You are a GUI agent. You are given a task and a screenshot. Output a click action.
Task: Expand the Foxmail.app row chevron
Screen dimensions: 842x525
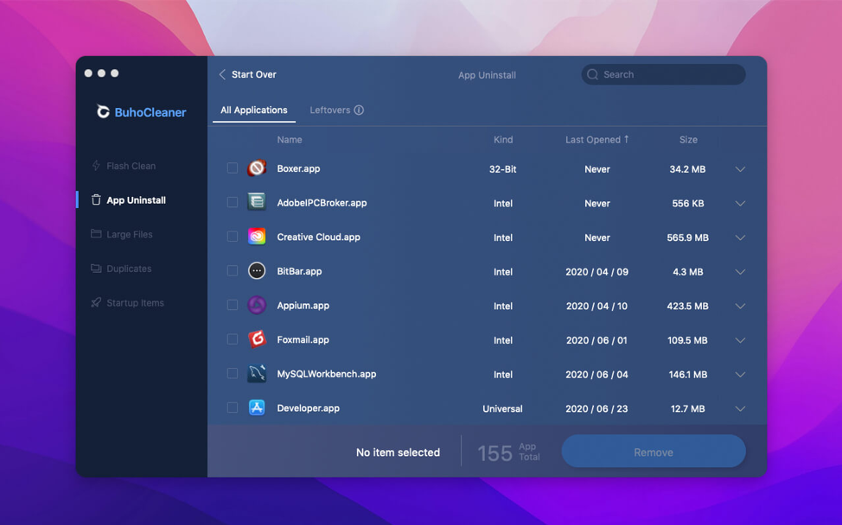(x=740, y=340)
